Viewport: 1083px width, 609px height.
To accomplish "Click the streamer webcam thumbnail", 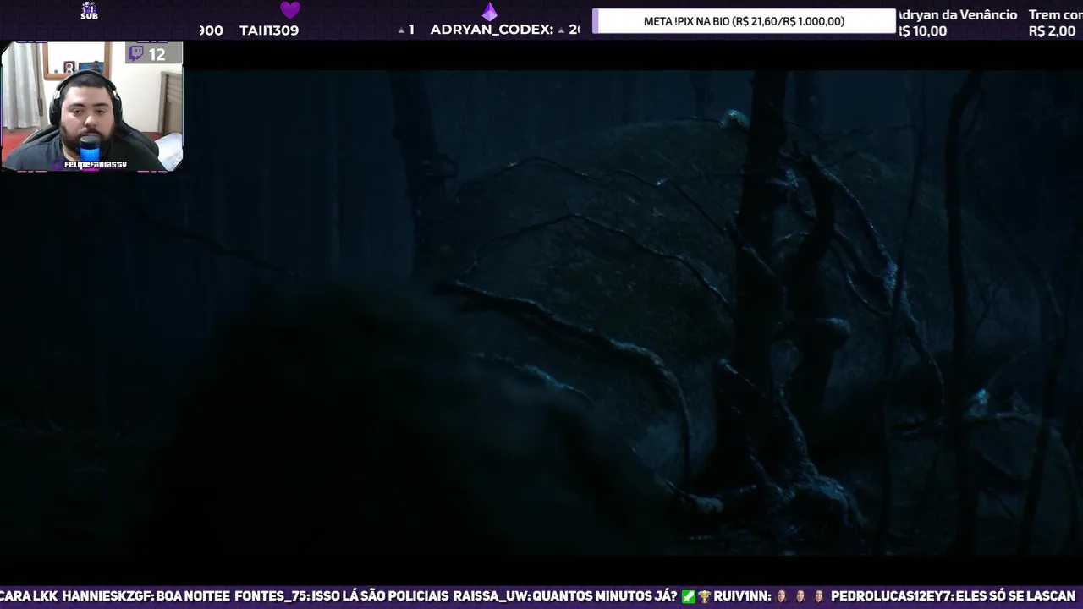I will 91,107.
